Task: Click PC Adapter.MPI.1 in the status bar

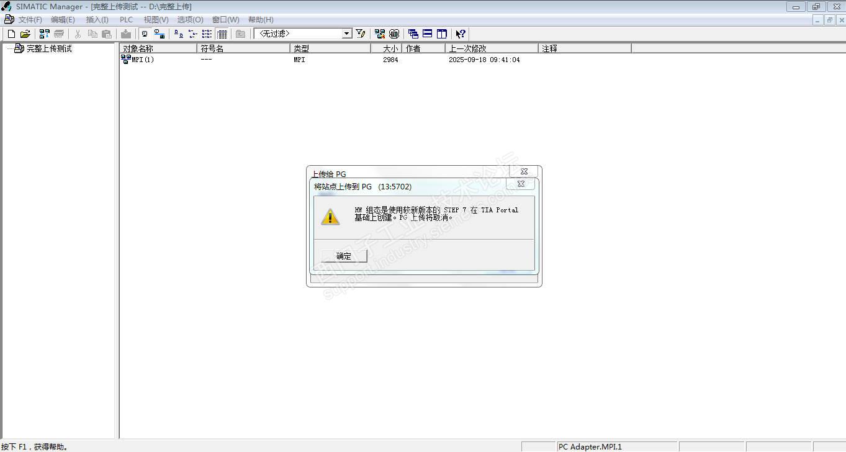Action: (x=590, y=446)
